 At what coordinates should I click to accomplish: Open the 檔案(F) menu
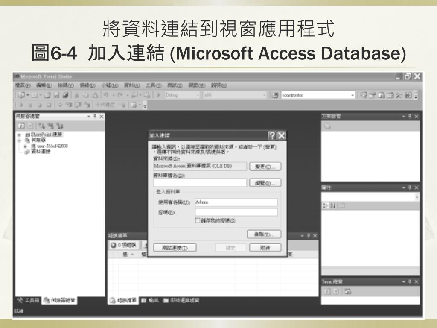23,85
